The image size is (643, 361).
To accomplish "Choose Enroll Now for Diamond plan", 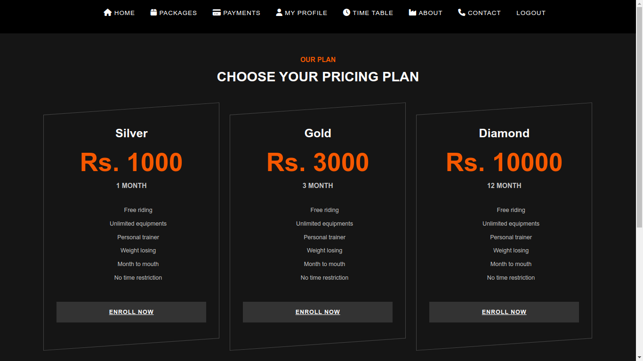I will pos(504,312).
